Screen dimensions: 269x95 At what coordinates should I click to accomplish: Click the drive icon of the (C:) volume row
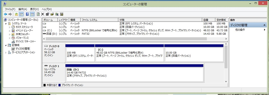[44, 30]
